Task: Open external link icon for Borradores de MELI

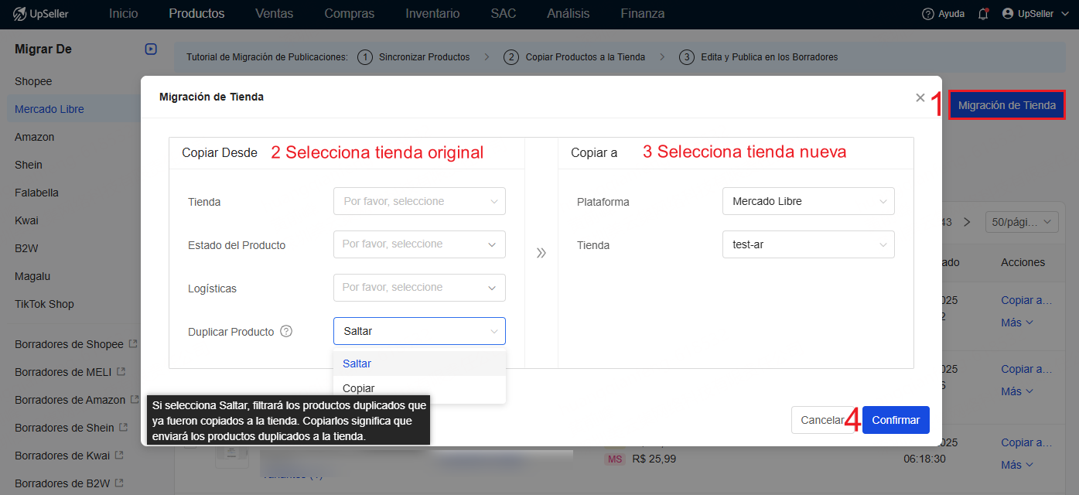Action: point(121,372)
